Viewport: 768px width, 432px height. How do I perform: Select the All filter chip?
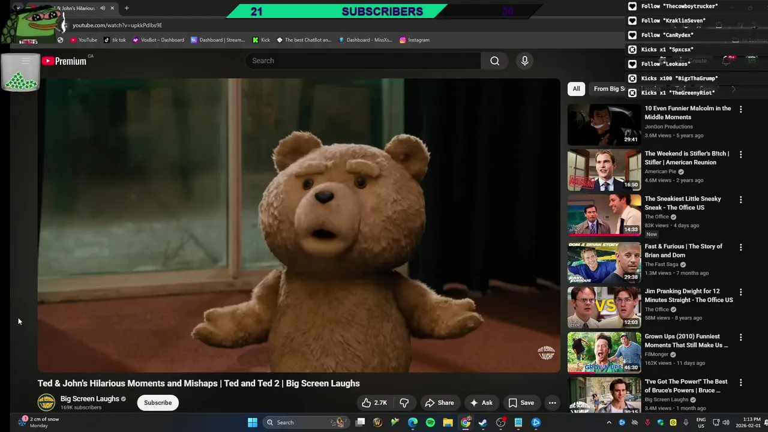pyautogui.click(x=576, y=89)
